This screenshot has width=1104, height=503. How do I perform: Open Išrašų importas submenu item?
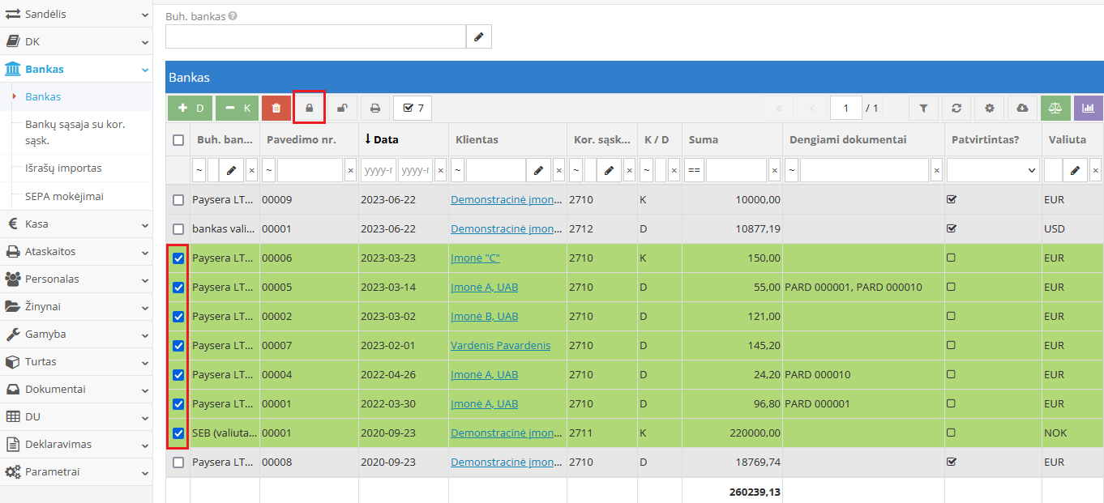coord(63,168)
